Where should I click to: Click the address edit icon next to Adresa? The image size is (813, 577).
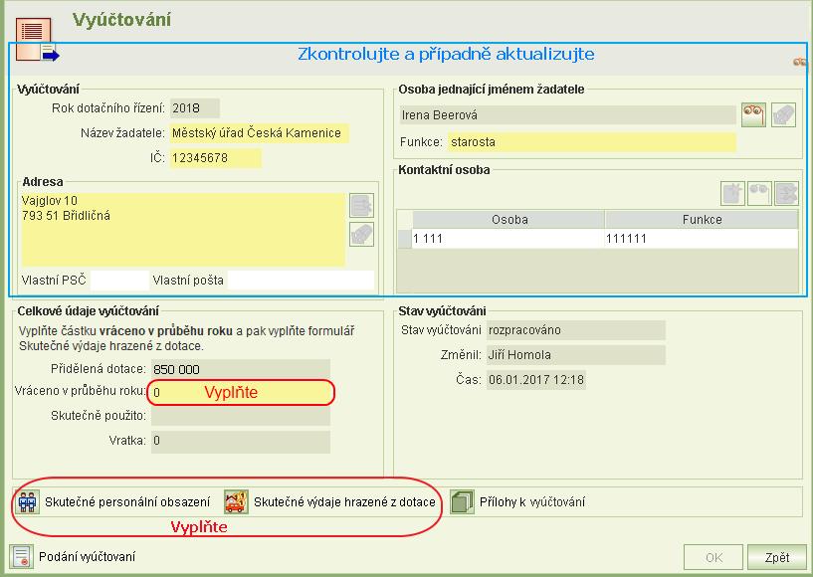pyautogui.click(x=361, y=206)
